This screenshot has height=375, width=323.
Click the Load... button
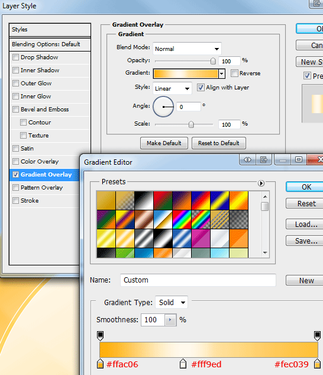click(x=305, y=225)
